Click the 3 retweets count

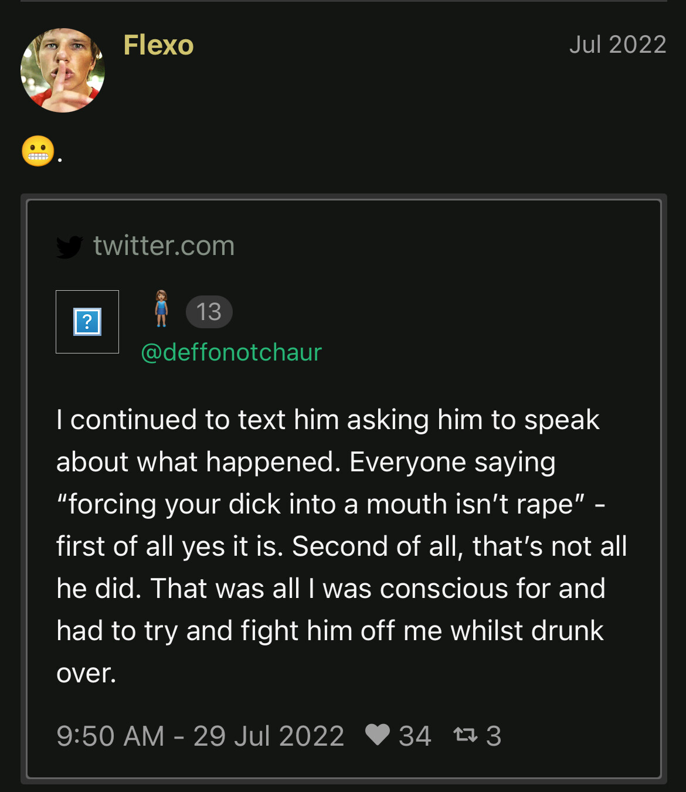pyautogui.click(x=494, y=736)
